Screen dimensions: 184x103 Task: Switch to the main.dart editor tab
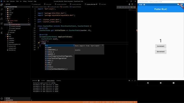tap(103, 4)
